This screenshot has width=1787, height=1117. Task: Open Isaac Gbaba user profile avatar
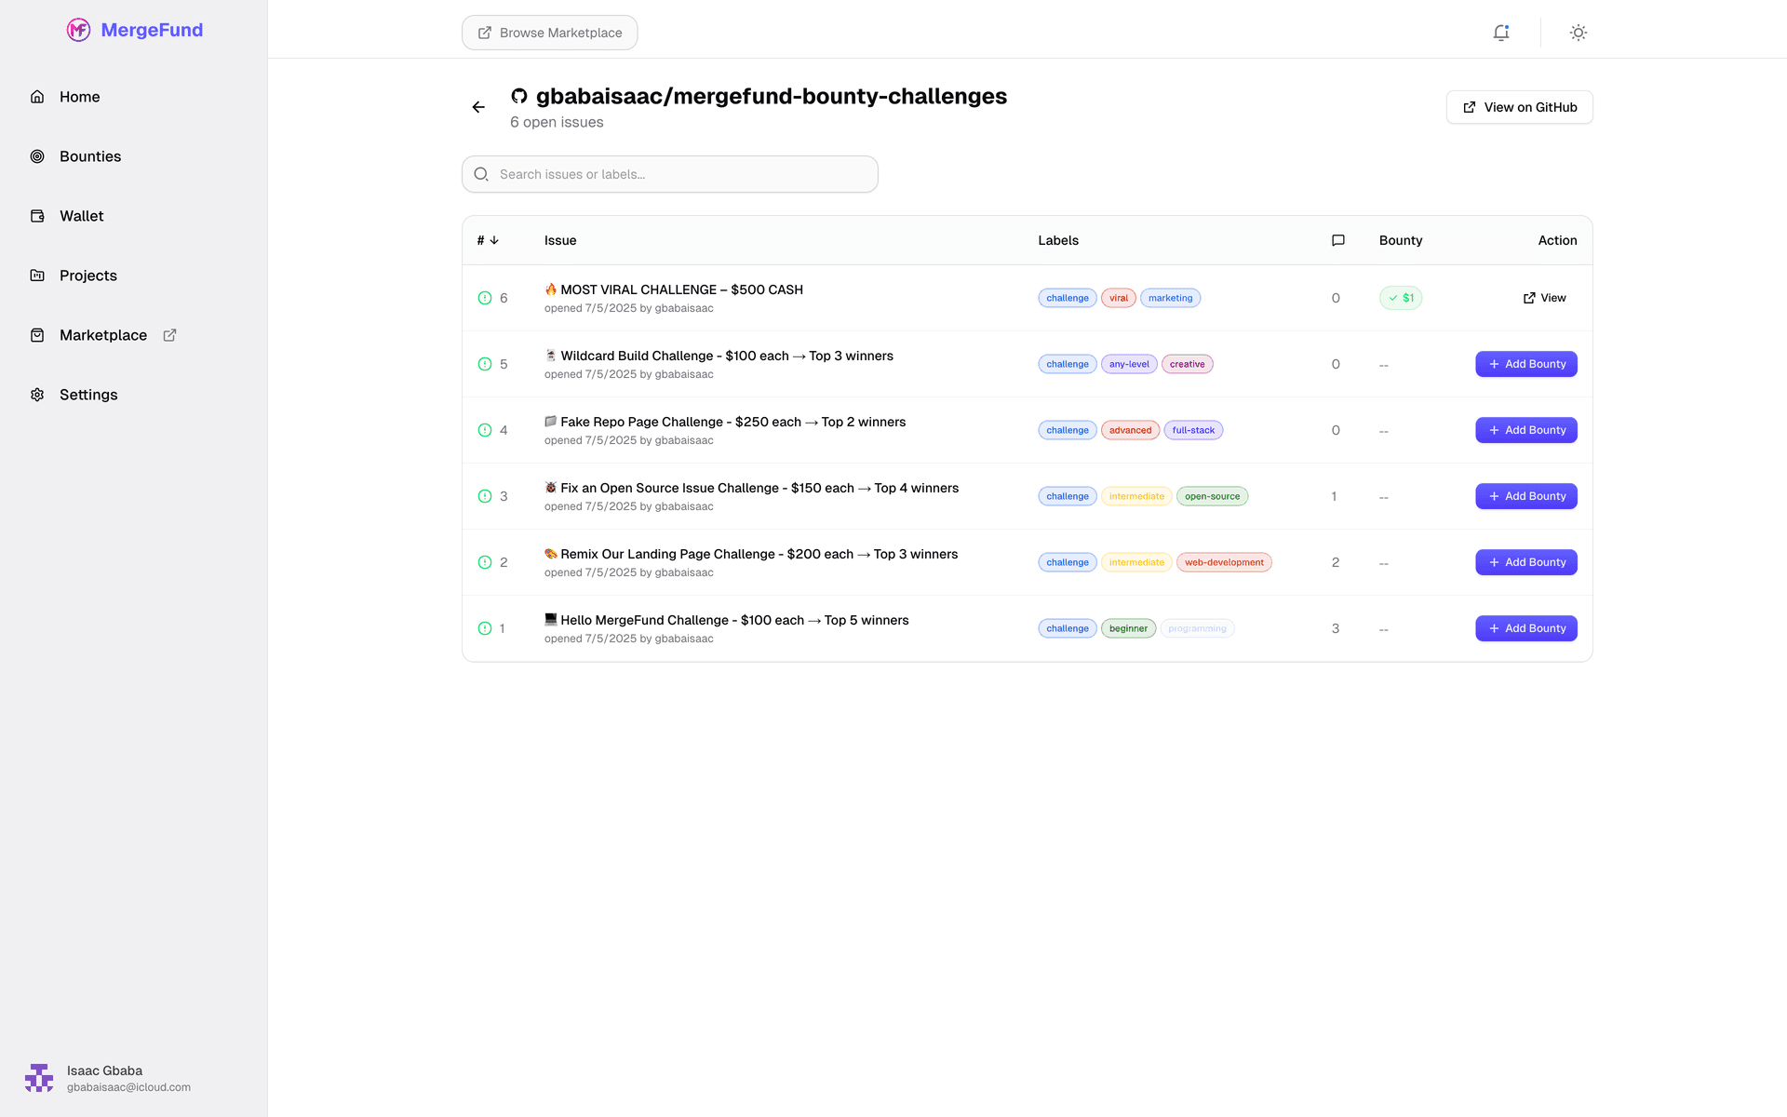point(39,1078)
